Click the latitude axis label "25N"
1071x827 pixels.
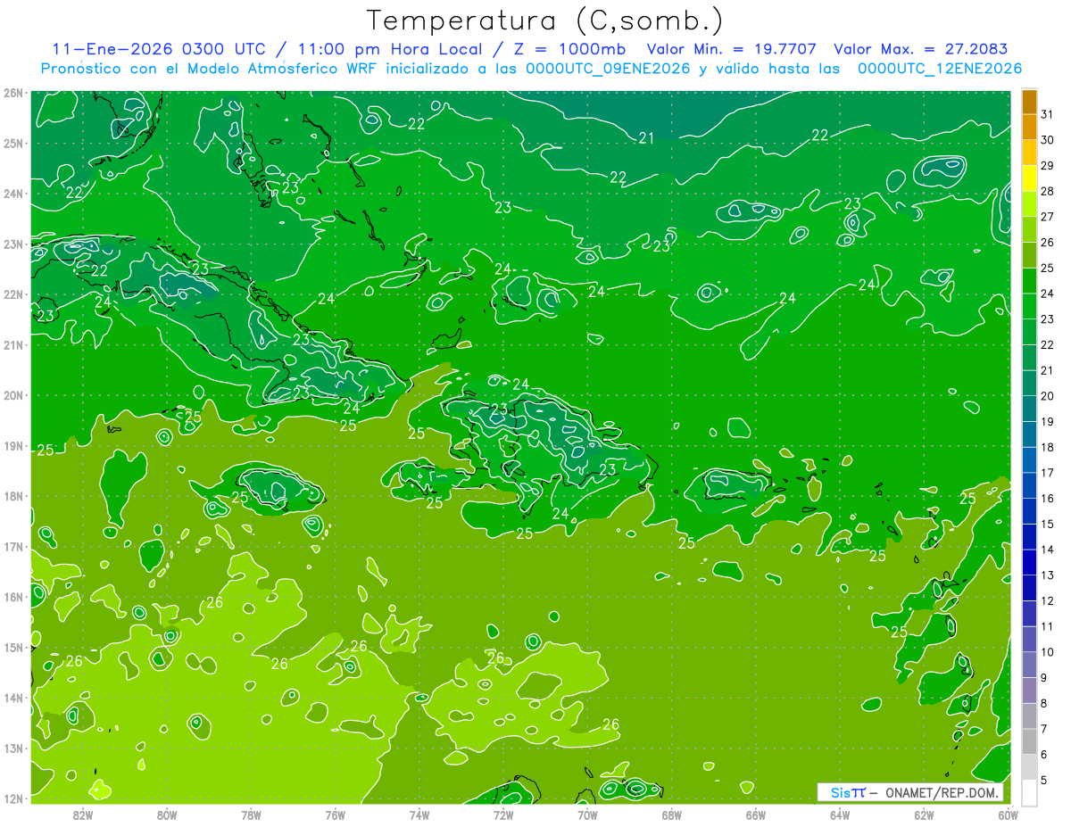[12, 143]
